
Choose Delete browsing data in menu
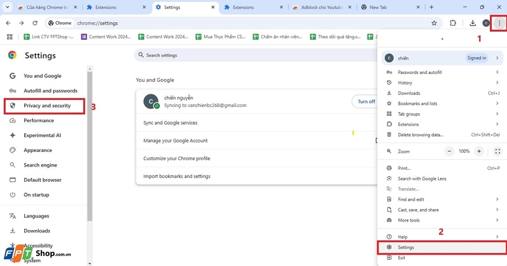[x=442, y=135]
